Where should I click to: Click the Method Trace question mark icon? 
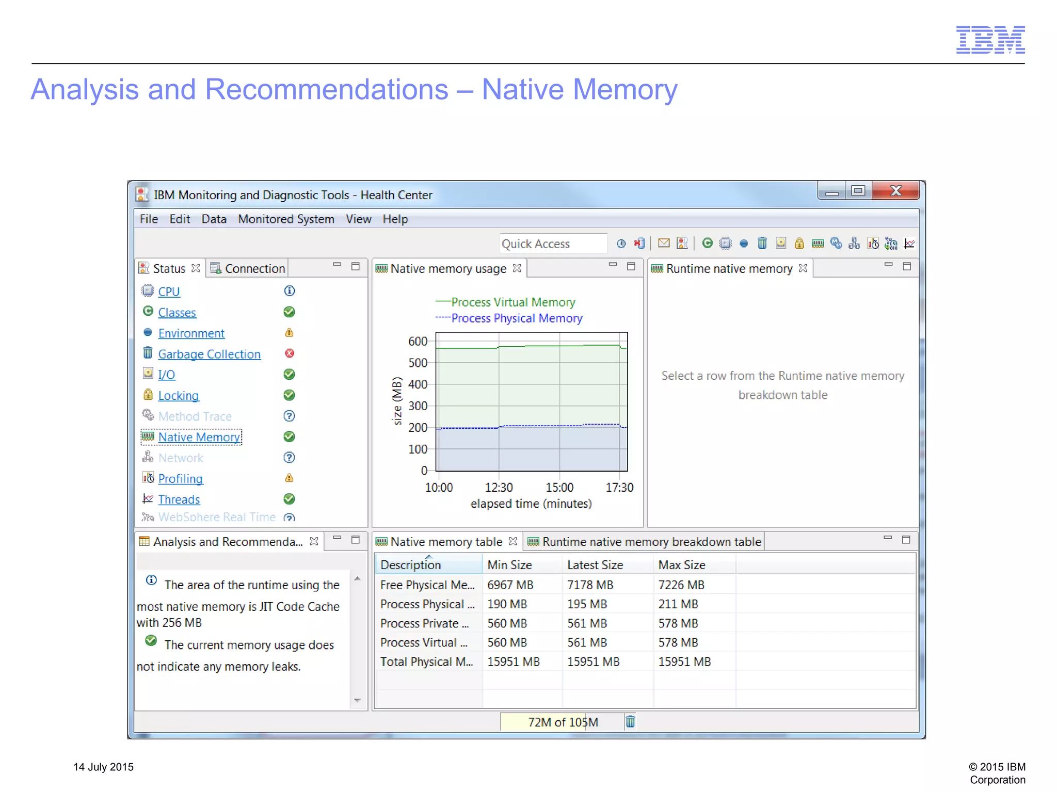(290, 416)
